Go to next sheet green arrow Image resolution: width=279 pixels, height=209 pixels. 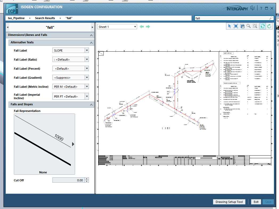pos(148,27)
